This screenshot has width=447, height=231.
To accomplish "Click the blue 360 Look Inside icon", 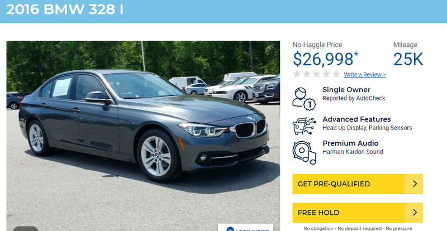I will (x=230, y=229).
